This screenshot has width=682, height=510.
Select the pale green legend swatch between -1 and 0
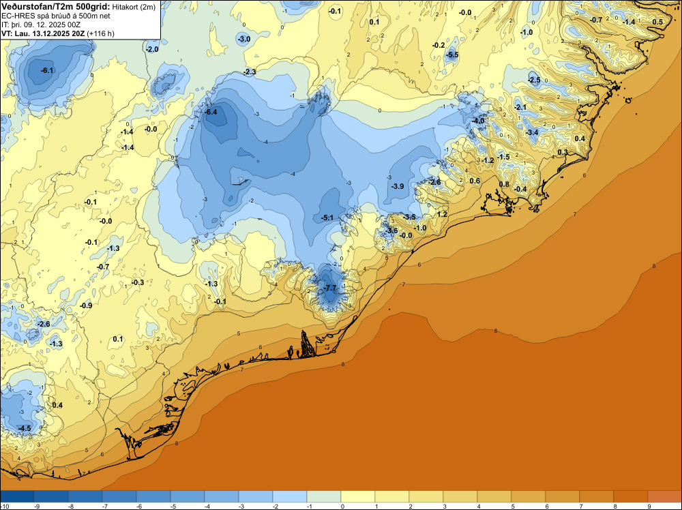[324, 496]
